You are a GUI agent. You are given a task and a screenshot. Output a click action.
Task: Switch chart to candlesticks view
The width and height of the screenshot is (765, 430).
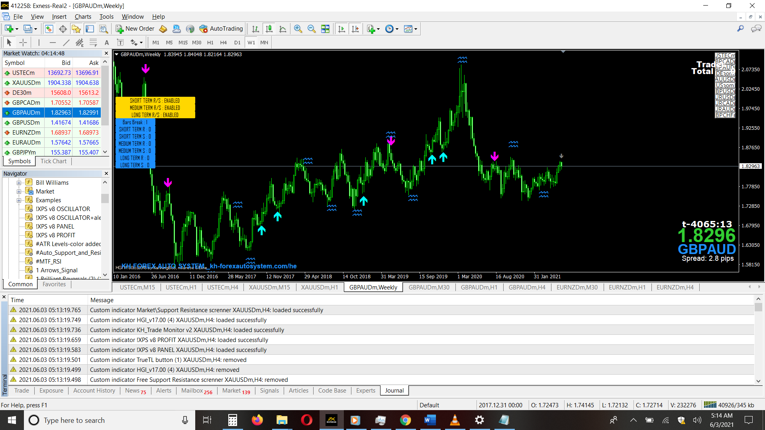[x=269, y=29]
